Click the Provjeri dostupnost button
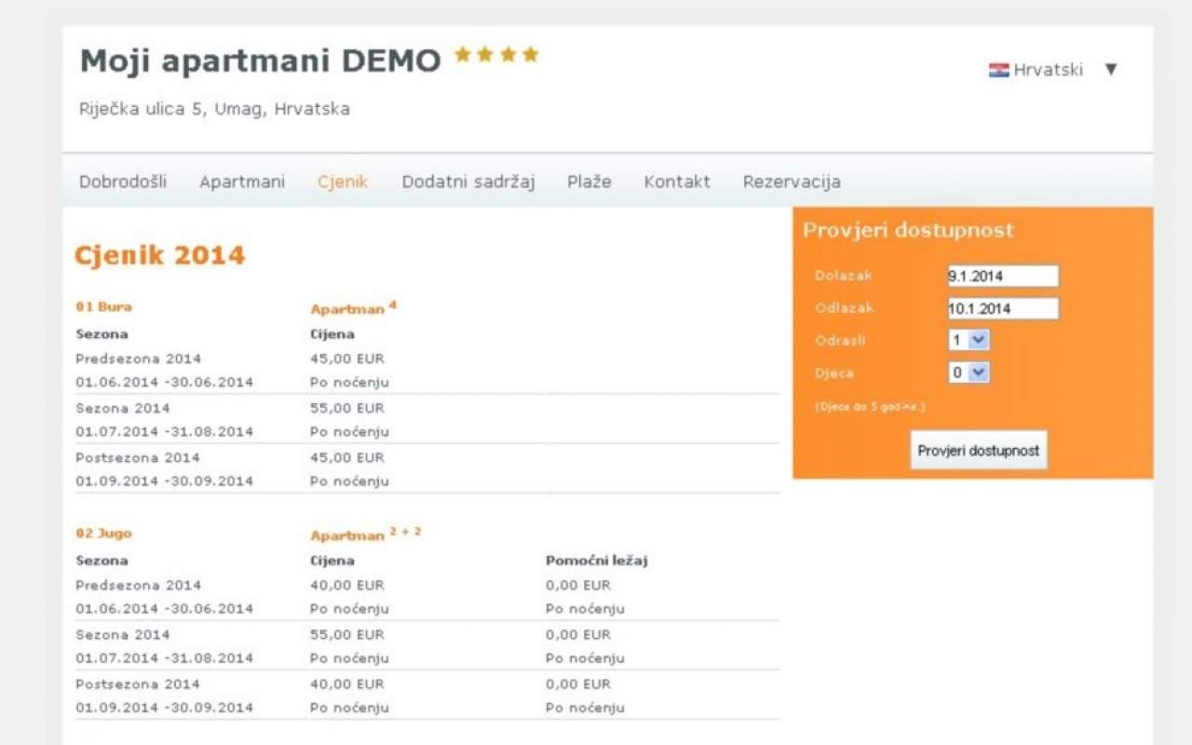Screen dimensions: 1192x745 pos(979,450)
